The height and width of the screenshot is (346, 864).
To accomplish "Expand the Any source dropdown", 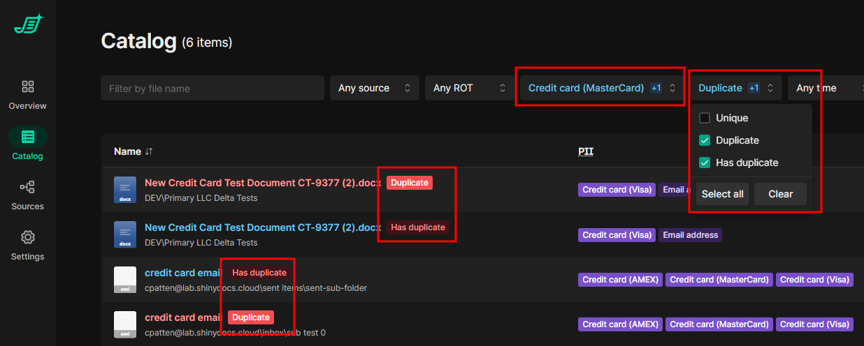I will [x=374, y=88].
